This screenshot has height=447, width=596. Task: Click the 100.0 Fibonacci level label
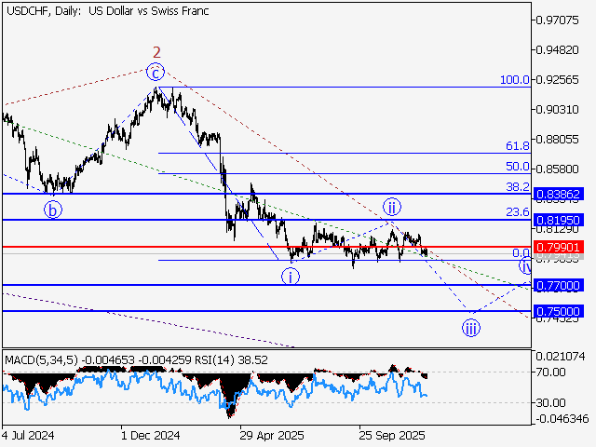point(514,81)
